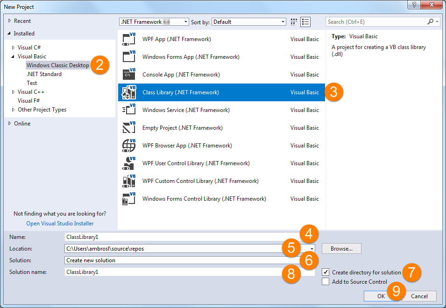Screen dimensions: 446x308
Task: Select Windows Forms App (.NET Framework) template
Action: (221, 57)
